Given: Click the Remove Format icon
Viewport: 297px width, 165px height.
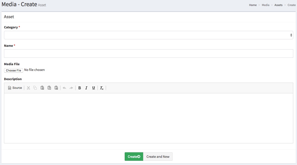Looking at the screenshot, I should coord(102,88).
